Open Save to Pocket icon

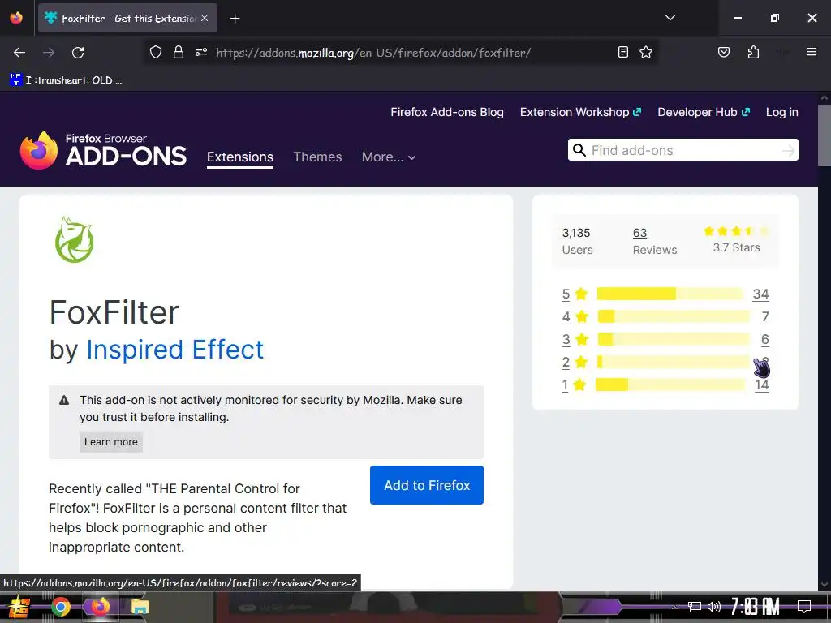(x=723, y=52)
